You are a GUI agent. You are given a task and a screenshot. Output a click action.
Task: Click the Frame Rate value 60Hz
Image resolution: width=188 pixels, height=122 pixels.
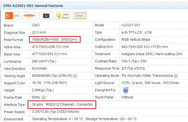click(x=36, y=97)
